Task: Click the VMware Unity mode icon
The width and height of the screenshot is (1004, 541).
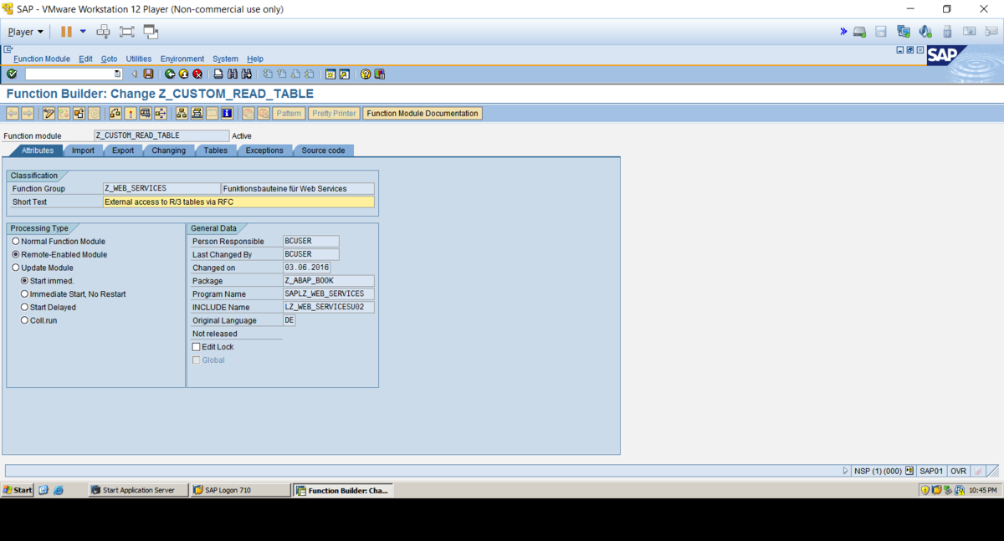Action: point(151,32)
